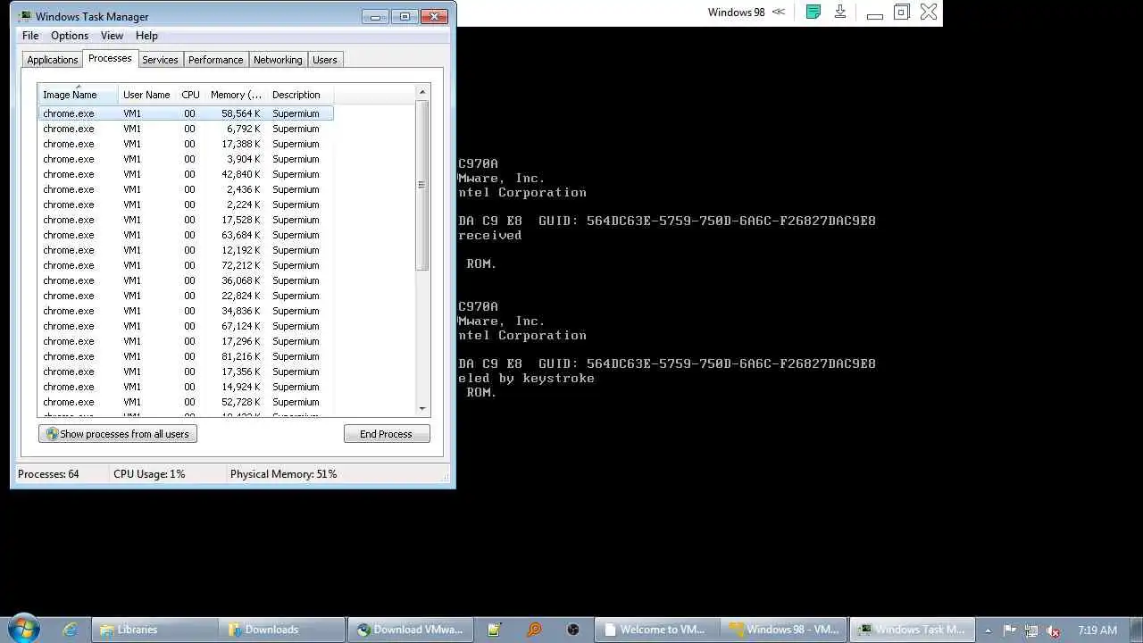
Task: Open the Options menu
Action: tap(70, 36)
